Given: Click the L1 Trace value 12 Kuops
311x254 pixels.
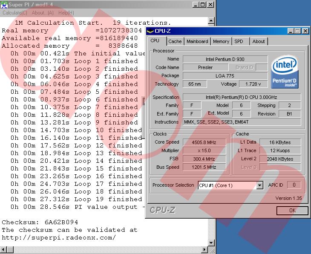Looking at the screenshot, I should [280, 150].
